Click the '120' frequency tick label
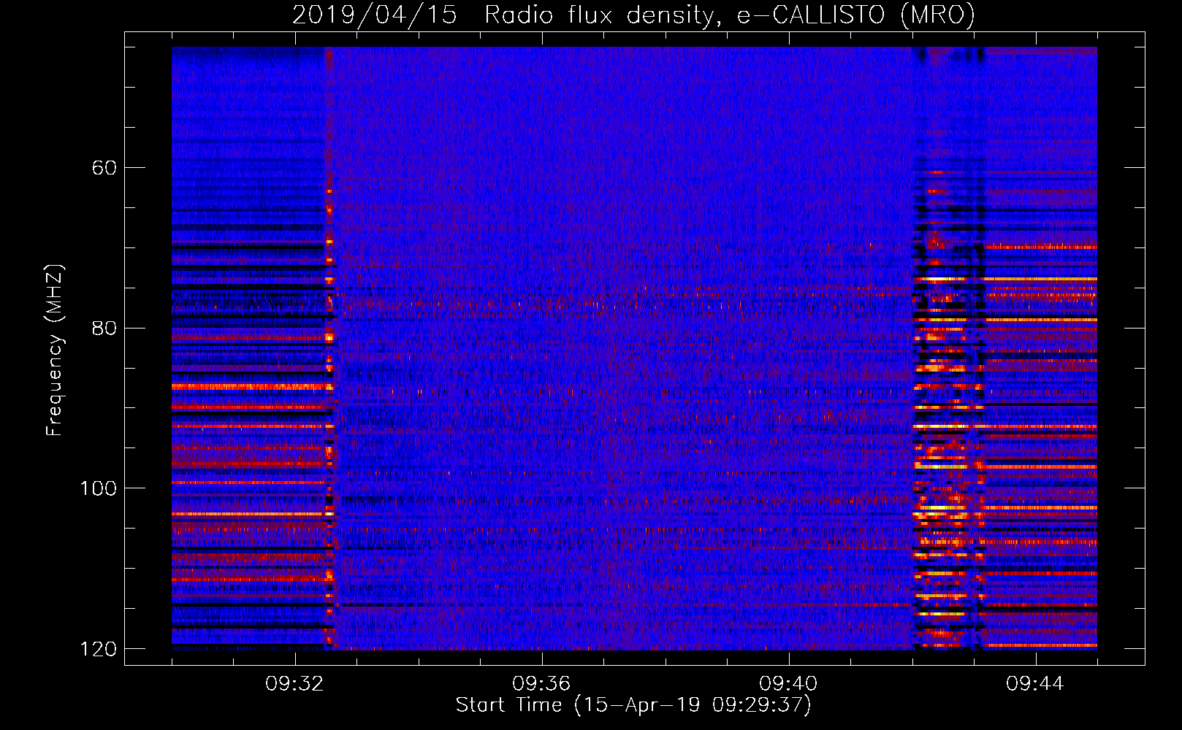The height and width of the screenshot is (730, 1182). [99, 649]
